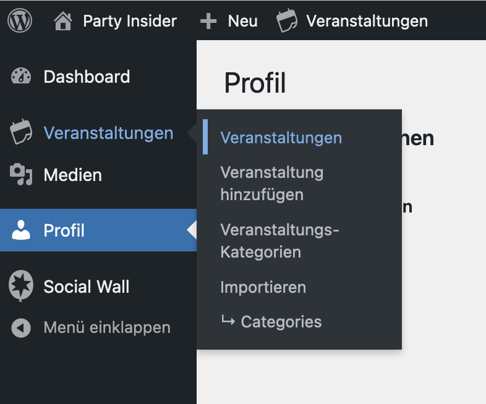Click the Dashboard gauge icon in sidebar
Image resolution: width=486 pixels, height=404 pixels.
tap(21, 77)
